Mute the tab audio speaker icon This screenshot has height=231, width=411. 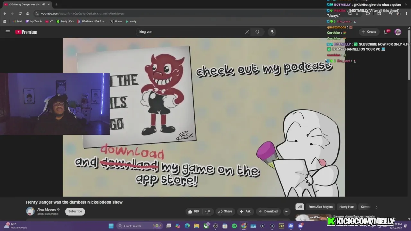pos(43,4)
